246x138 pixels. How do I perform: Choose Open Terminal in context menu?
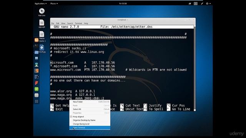90,128
